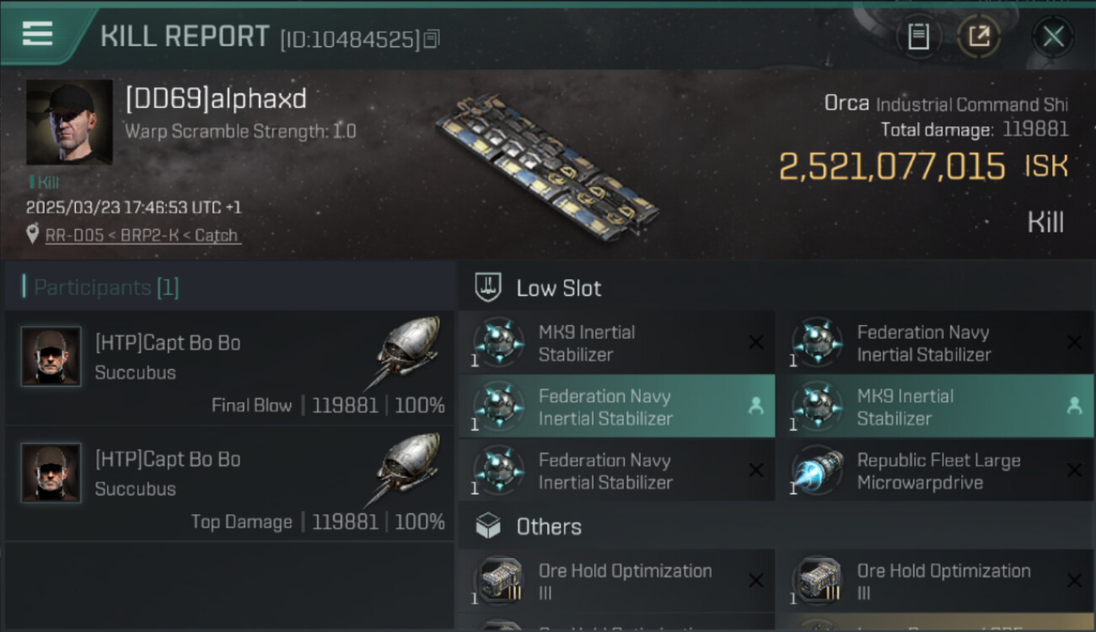Image resolution: width=1096 pixels, height=632 pixels.
Task: Select the Participants [1] tab
Action: coord(106,287)
